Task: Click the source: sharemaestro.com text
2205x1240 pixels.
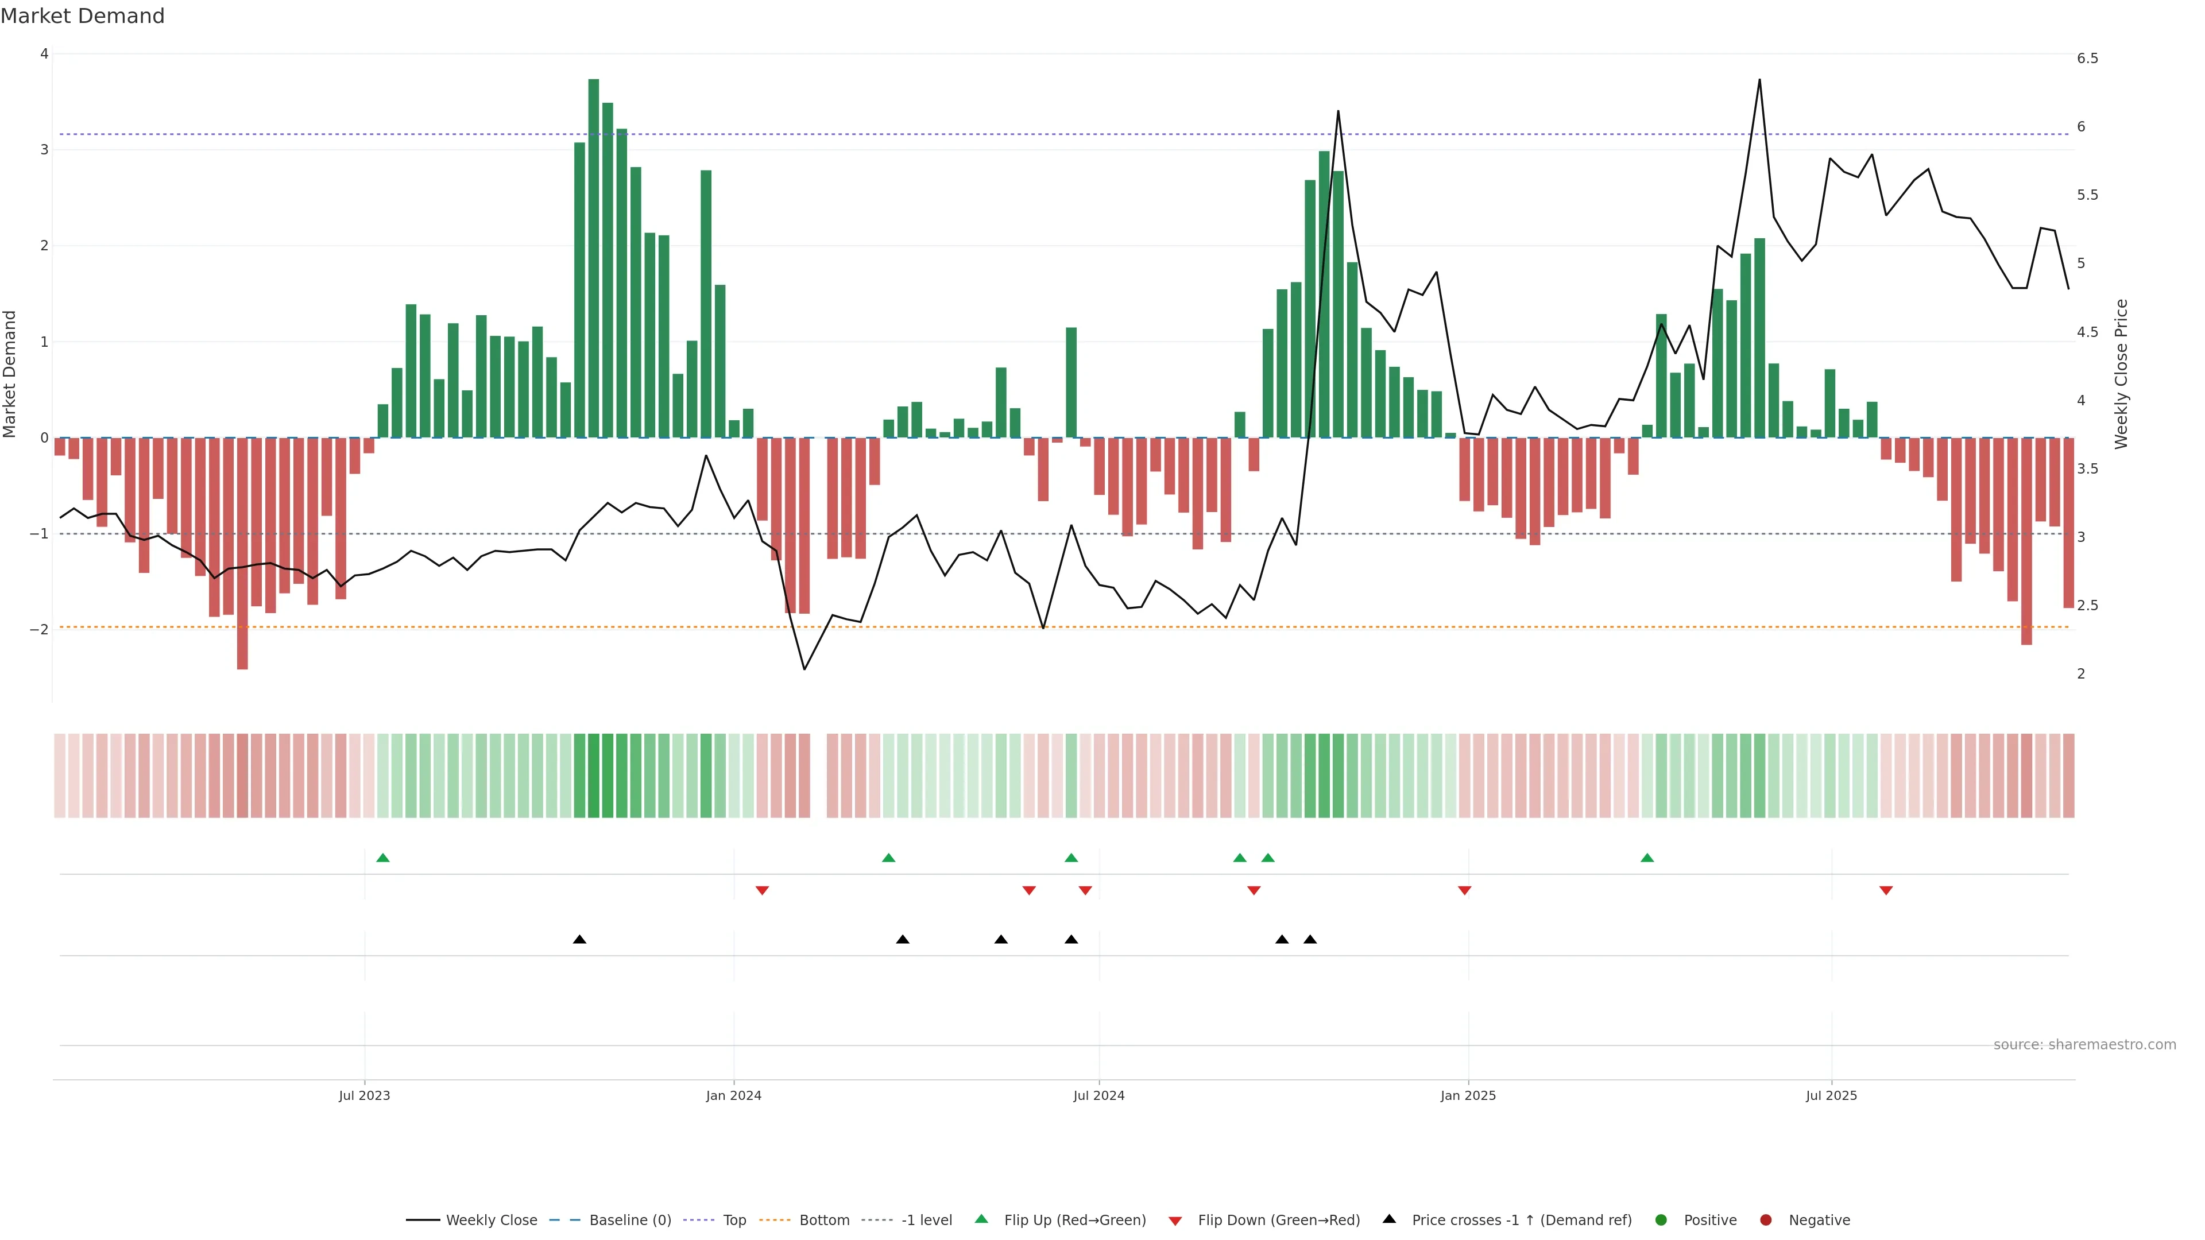Action: pos(2084,1045)
